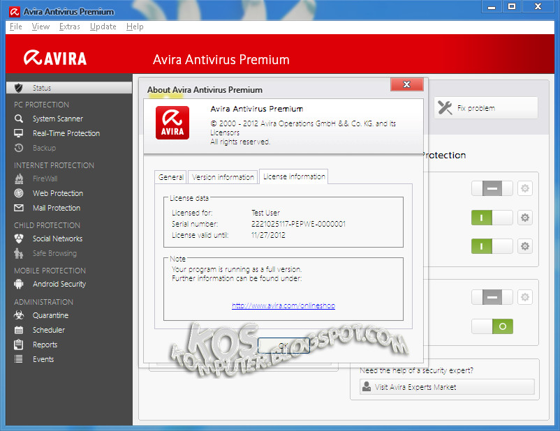Open System Scanner in sidebar
This screenshot has width=560, height=431.
[x=58, y=119]
